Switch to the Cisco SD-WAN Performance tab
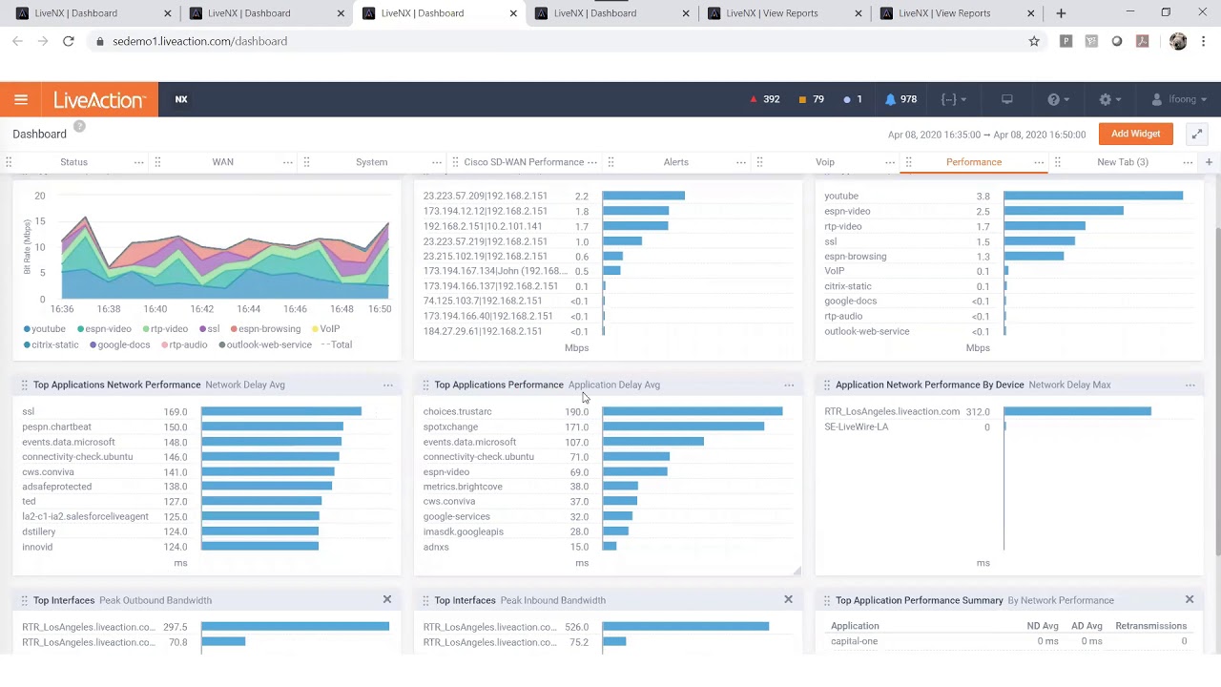The width and height of the screenshot is (1221, 687). (523, 162)
